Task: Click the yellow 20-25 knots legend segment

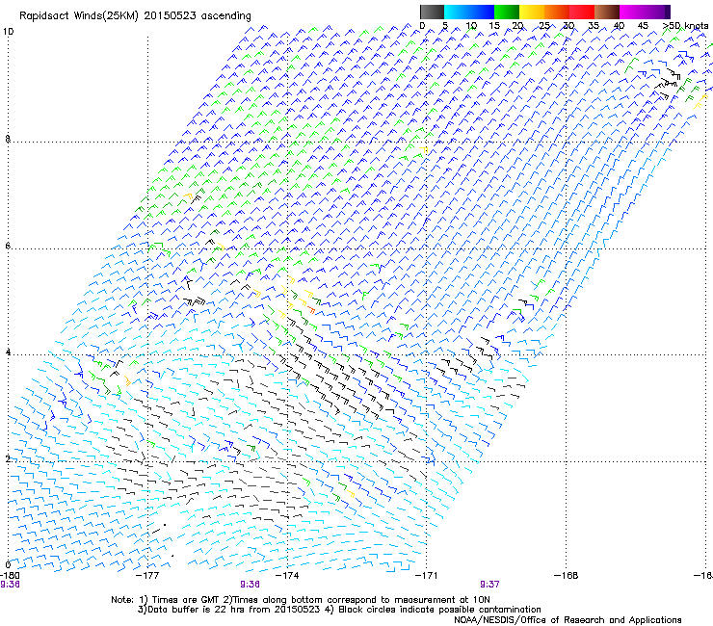Action: (x=532, y=12)
